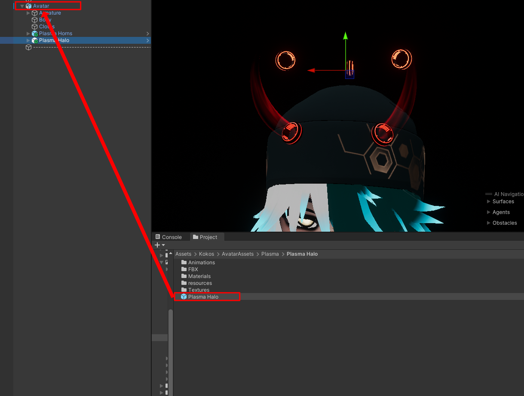Expand the Agents overlay section
The image size is (524, 396).
tap(488, 212)
